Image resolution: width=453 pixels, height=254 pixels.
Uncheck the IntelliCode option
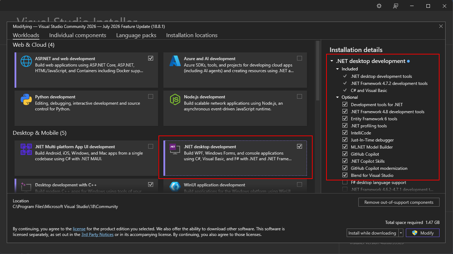tap(345, 133)
